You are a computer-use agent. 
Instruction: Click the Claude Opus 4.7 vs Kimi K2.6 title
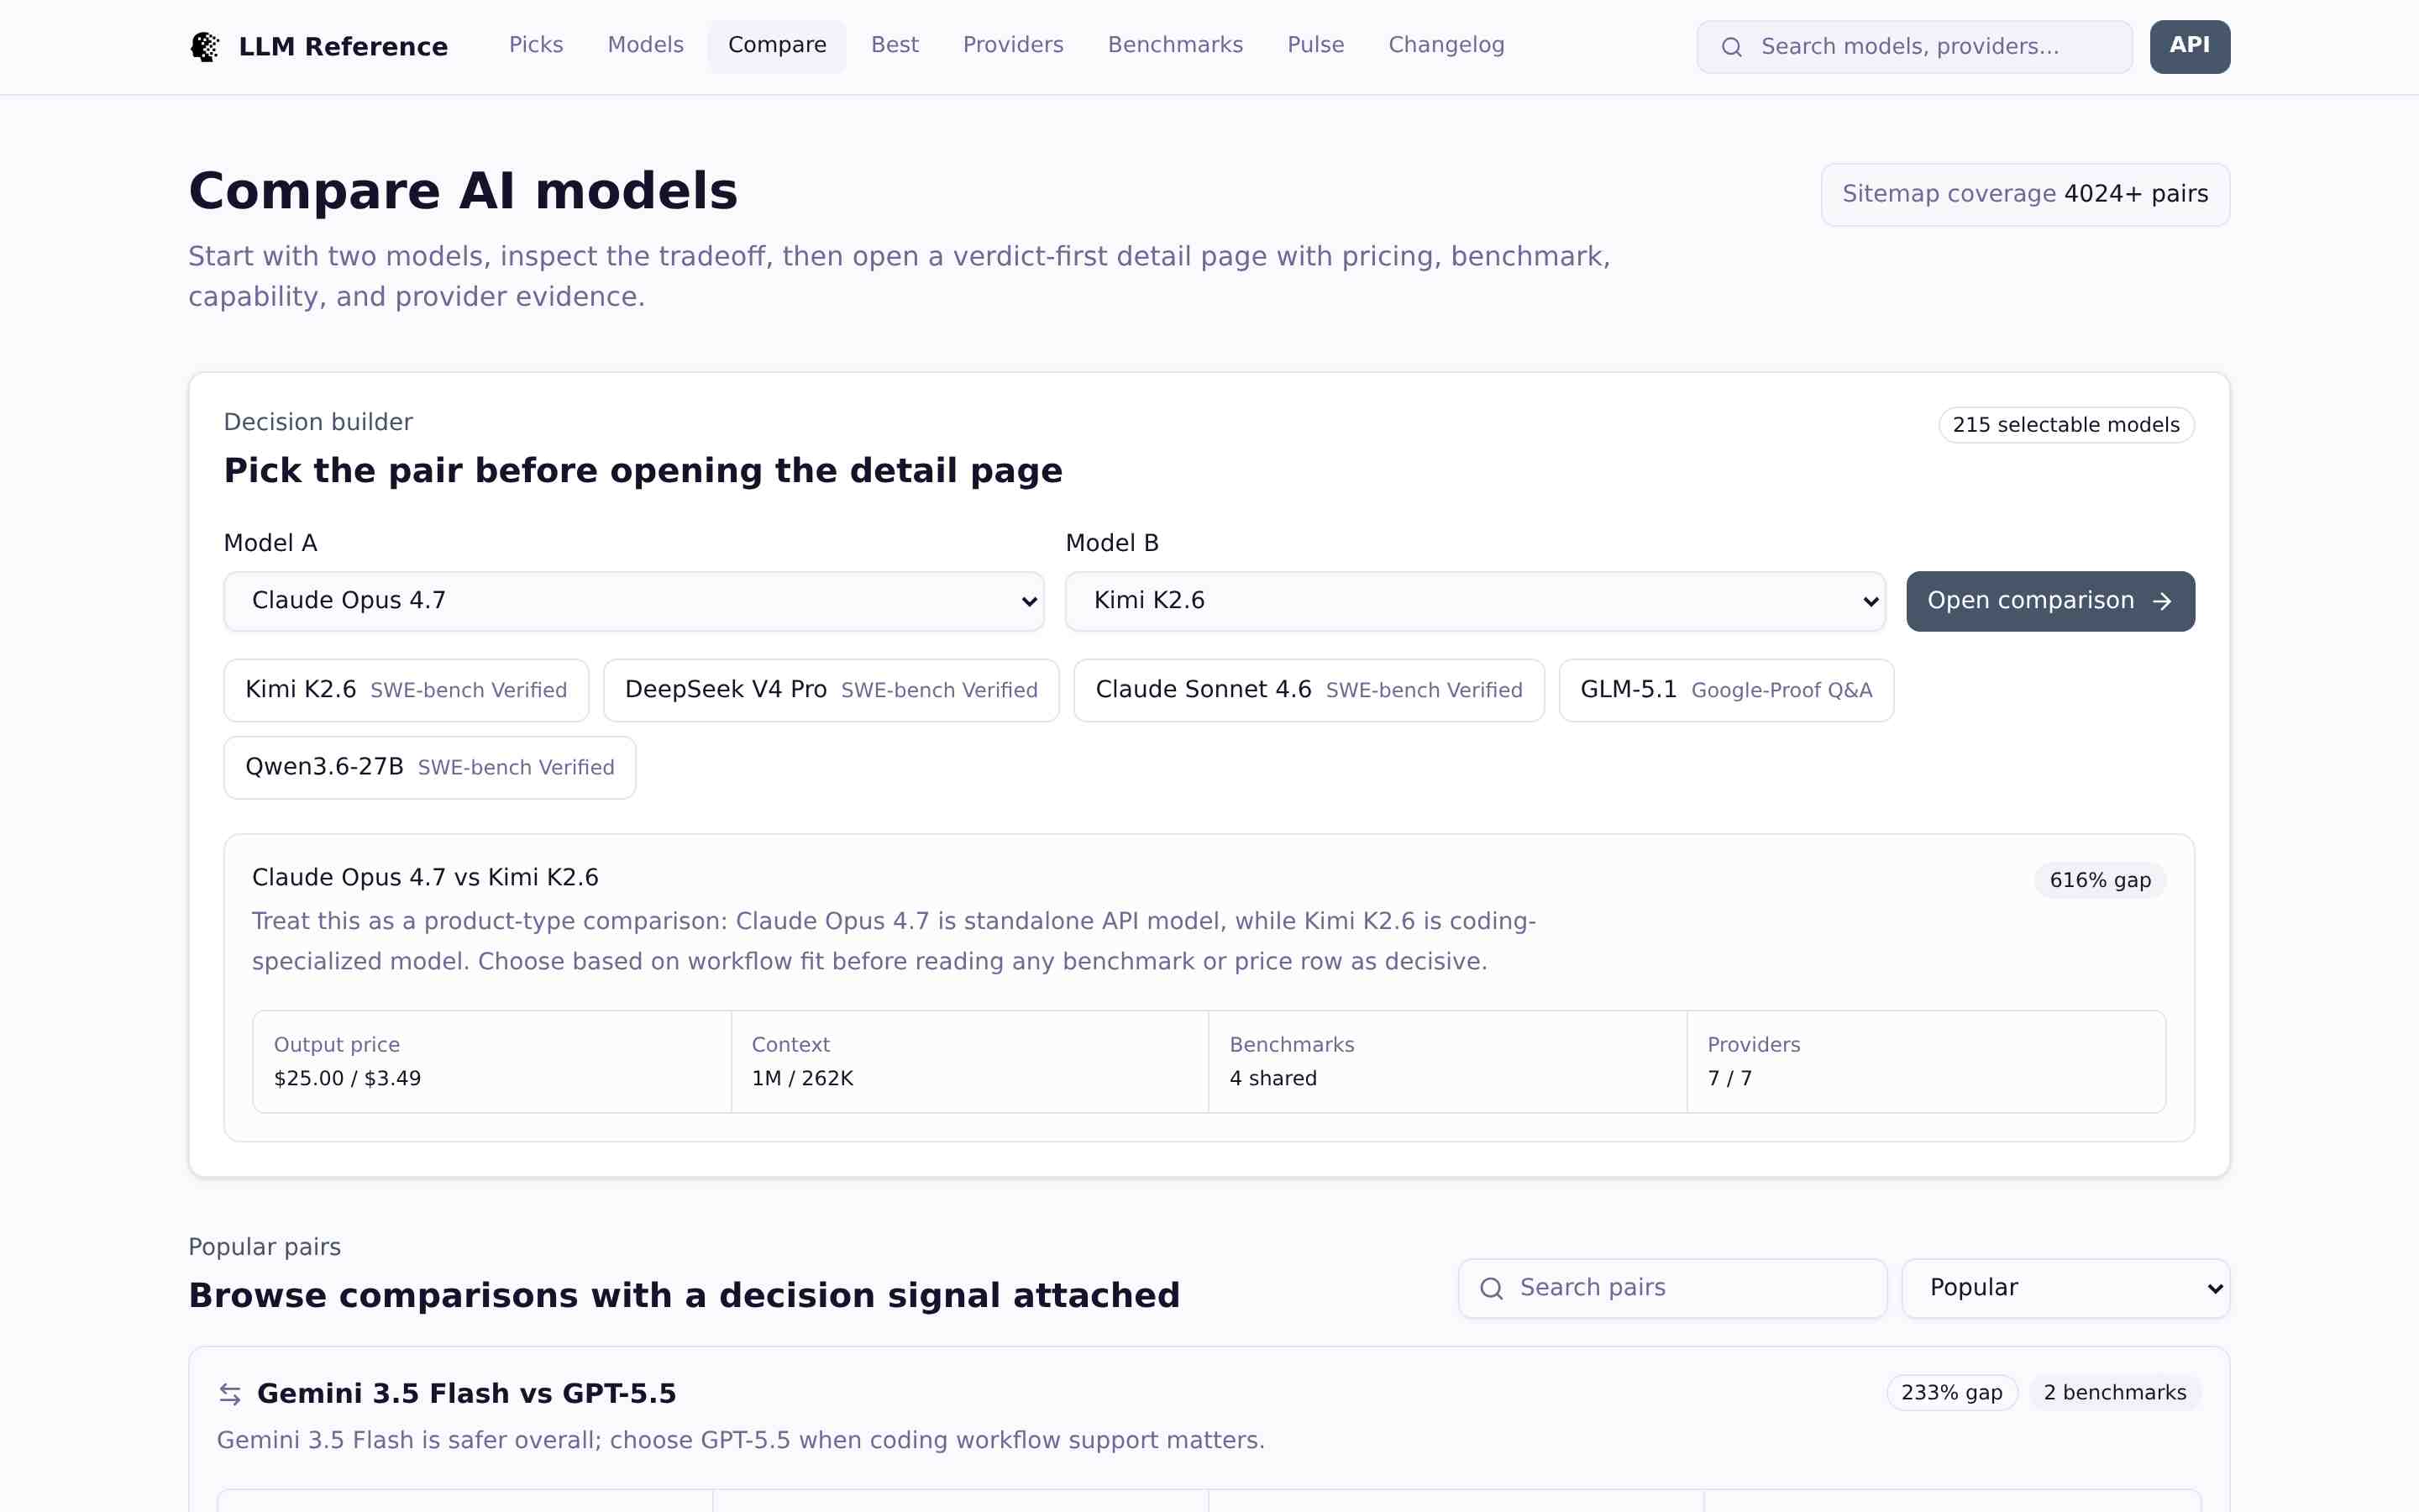coord(425,878)
